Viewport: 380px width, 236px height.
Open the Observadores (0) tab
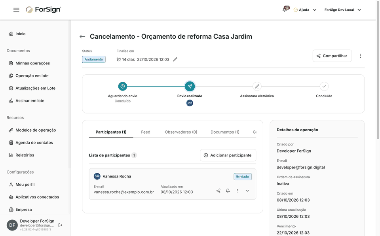[x=181, y=132]
